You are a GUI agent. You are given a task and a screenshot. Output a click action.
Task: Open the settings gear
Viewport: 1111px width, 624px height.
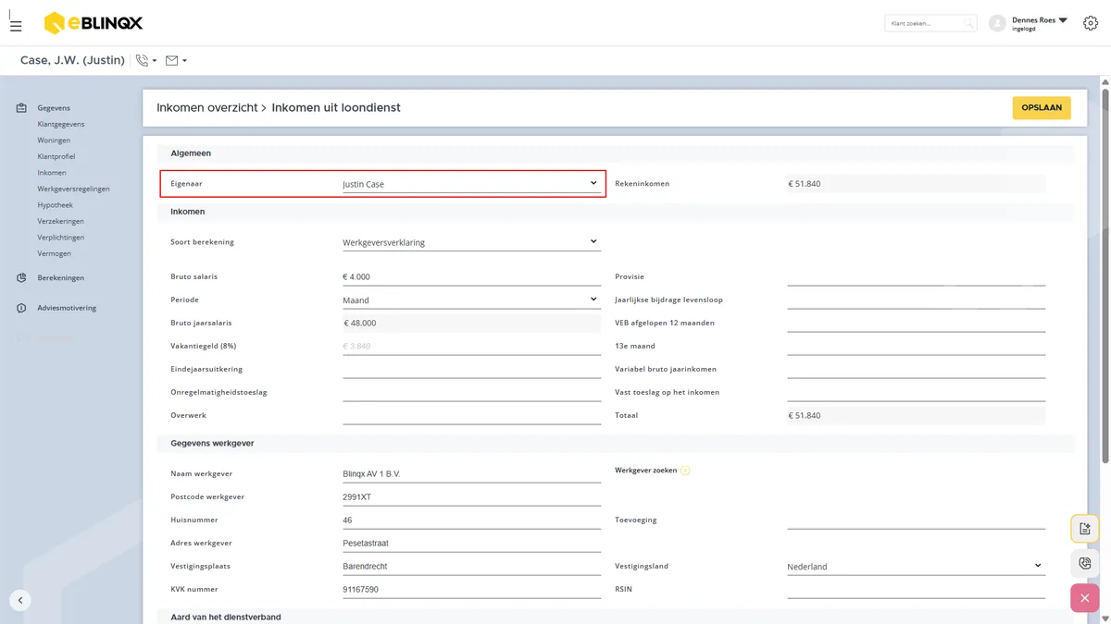tap(1090, 23)
